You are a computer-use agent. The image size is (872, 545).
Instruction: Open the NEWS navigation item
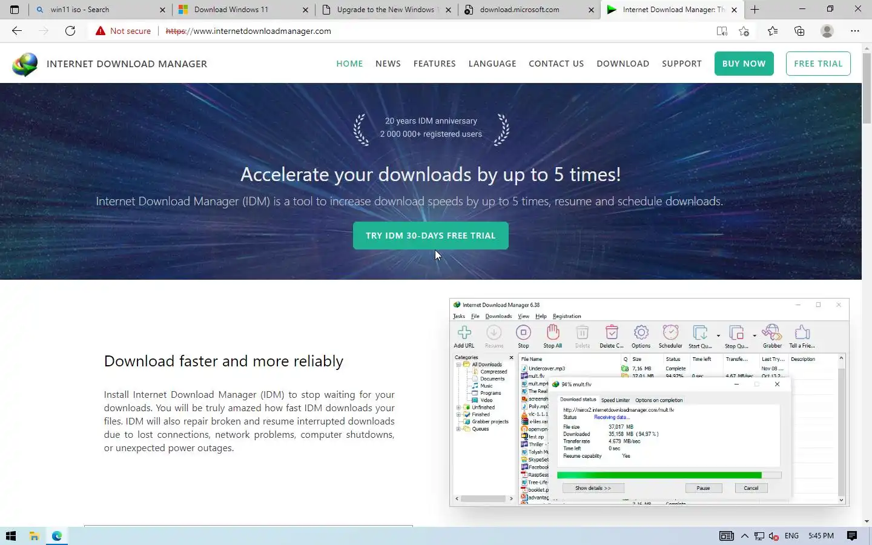(x=388, y=64)
